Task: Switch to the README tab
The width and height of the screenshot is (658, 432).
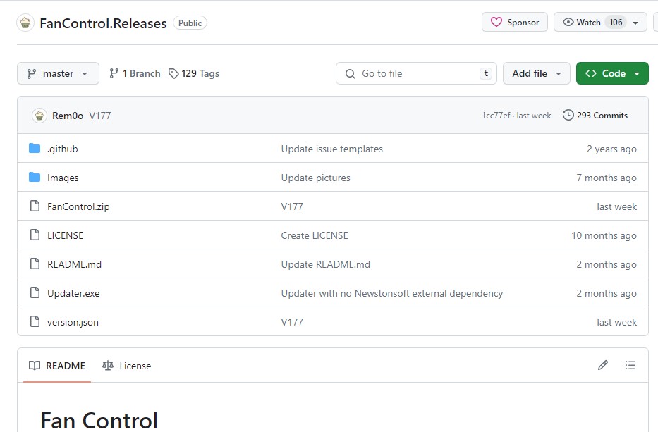Action: point(57,366)
